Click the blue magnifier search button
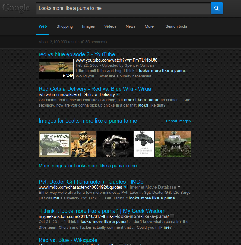The image size is (241, 245). pos(217,8)
